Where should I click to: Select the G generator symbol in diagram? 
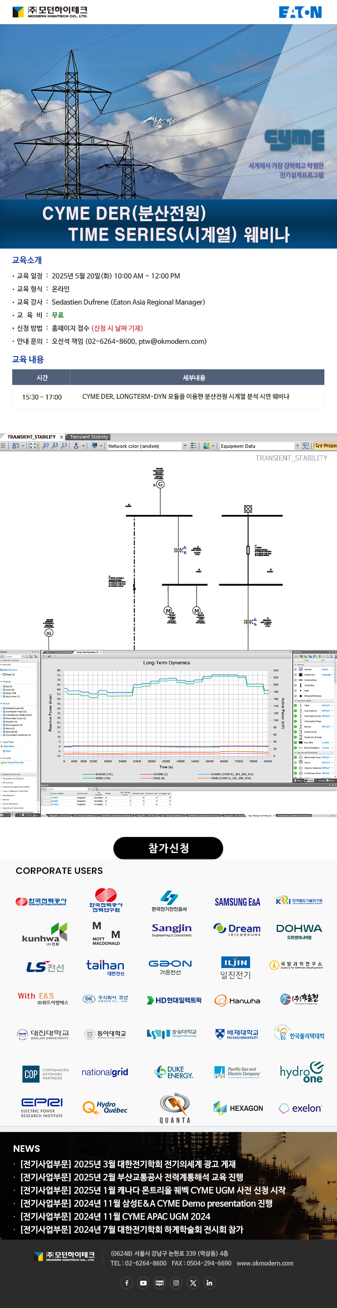[x=160, y=485]
